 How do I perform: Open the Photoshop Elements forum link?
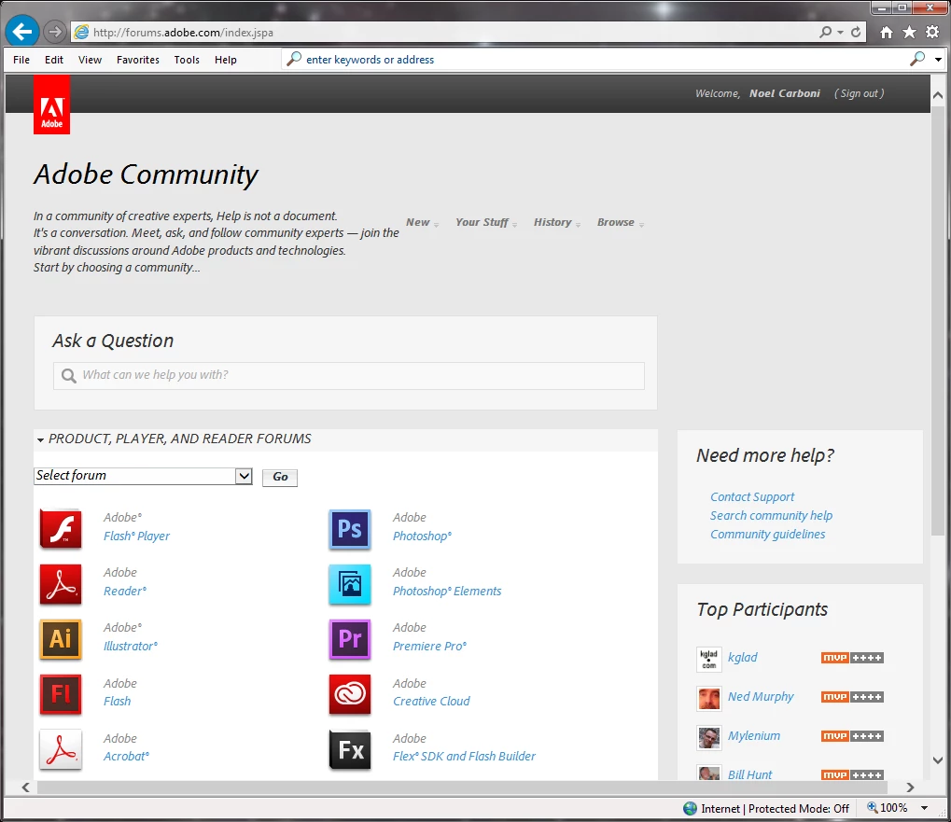point(447,592)
